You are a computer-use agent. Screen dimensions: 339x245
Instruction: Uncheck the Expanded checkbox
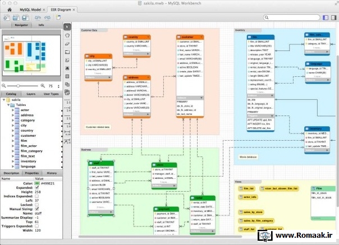[x=37, y=187]
